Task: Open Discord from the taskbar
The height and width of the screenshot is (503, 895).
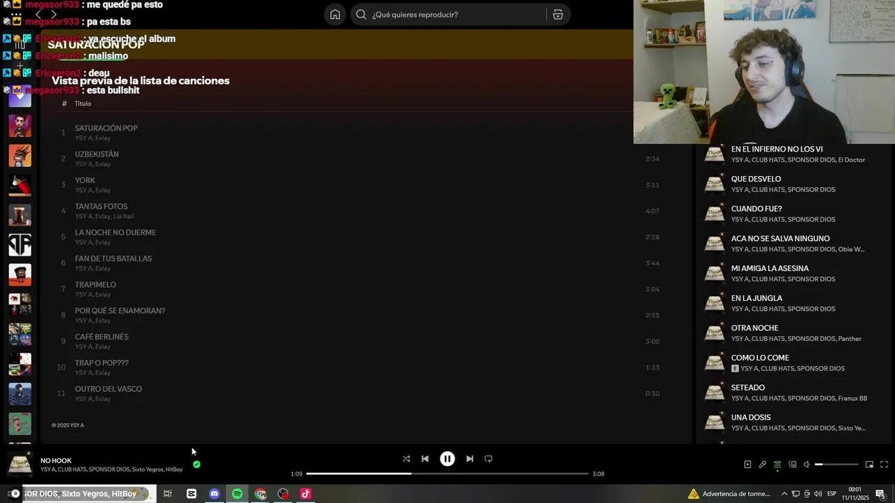Action: click(x=215, y=494)
